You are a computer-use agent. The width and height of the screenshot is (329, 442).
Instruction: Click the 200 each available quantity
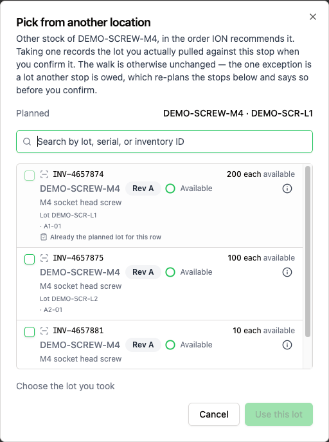[x=261, y=174]
